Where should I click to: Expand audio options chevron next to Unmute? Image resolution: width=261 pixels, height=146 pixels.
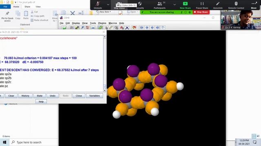click(108, 4)
